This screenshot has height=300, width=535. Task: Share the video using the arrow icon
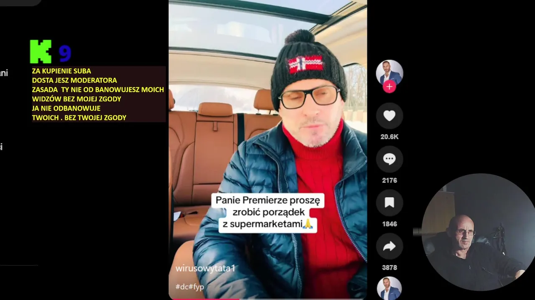click(x=389, y=247)
